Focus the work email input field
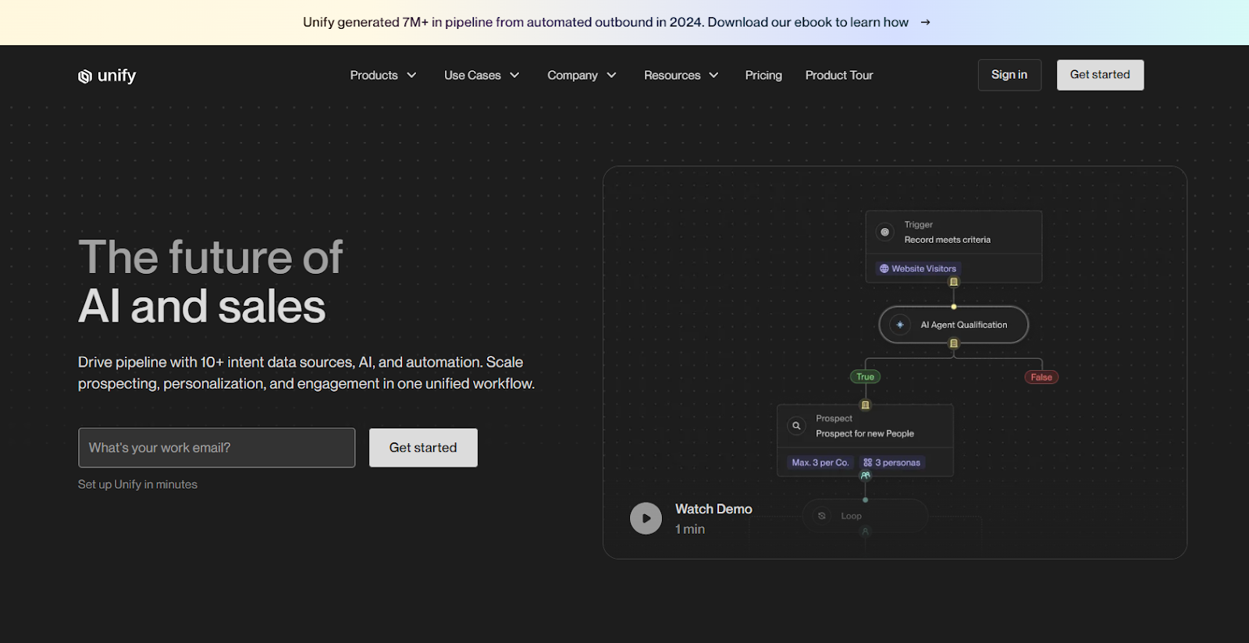The height and width of the screenshot is (643, 1249). tap(216, 448)
